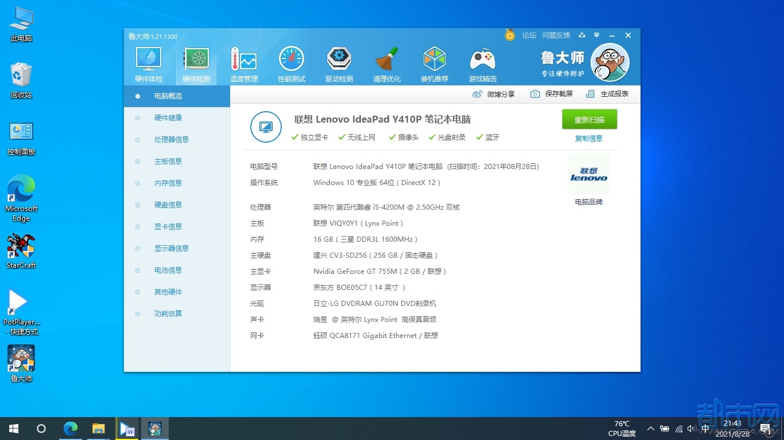Open the 温度管理 temperature management tab
Image resolution: width=784 pixels, height=440 pixels.
(244, 65)
